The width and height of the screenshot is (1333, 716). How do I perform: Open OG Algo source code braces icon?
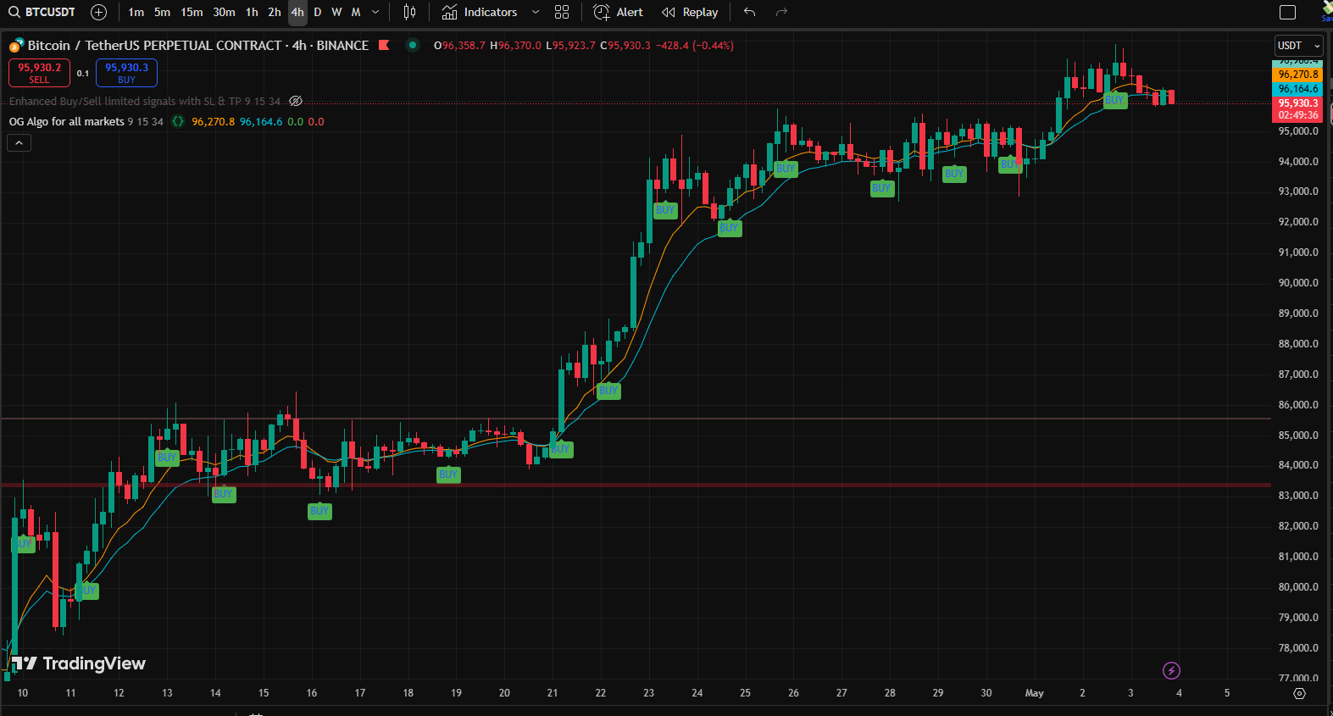178,121
